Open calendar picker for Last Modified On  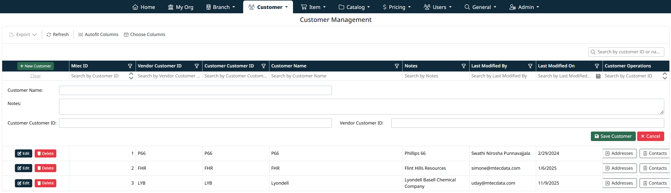click(598, 76)
